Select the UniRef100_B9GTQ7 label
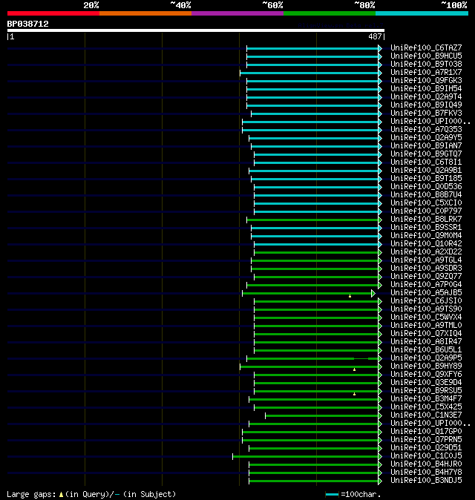 pyautogui.click(x=426, y=154)
